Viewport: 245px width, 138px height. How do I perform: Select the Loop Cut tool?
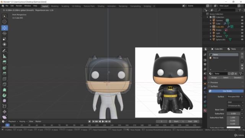[x=4, y=79]
